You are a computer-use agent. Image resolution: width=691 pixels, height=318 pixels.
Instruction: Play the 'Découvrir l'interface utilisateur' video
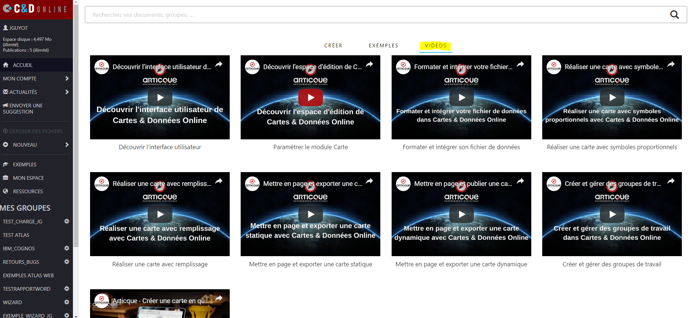coord(160,97)
